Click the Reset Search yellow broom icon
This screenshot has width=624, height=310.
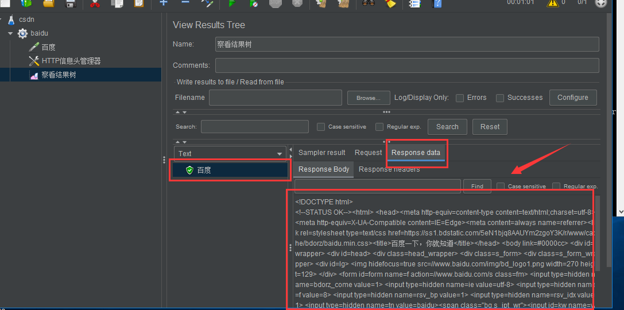click(390, 3)
